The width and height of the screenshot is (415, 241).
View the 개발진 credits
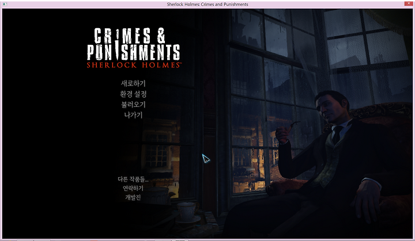133,197
